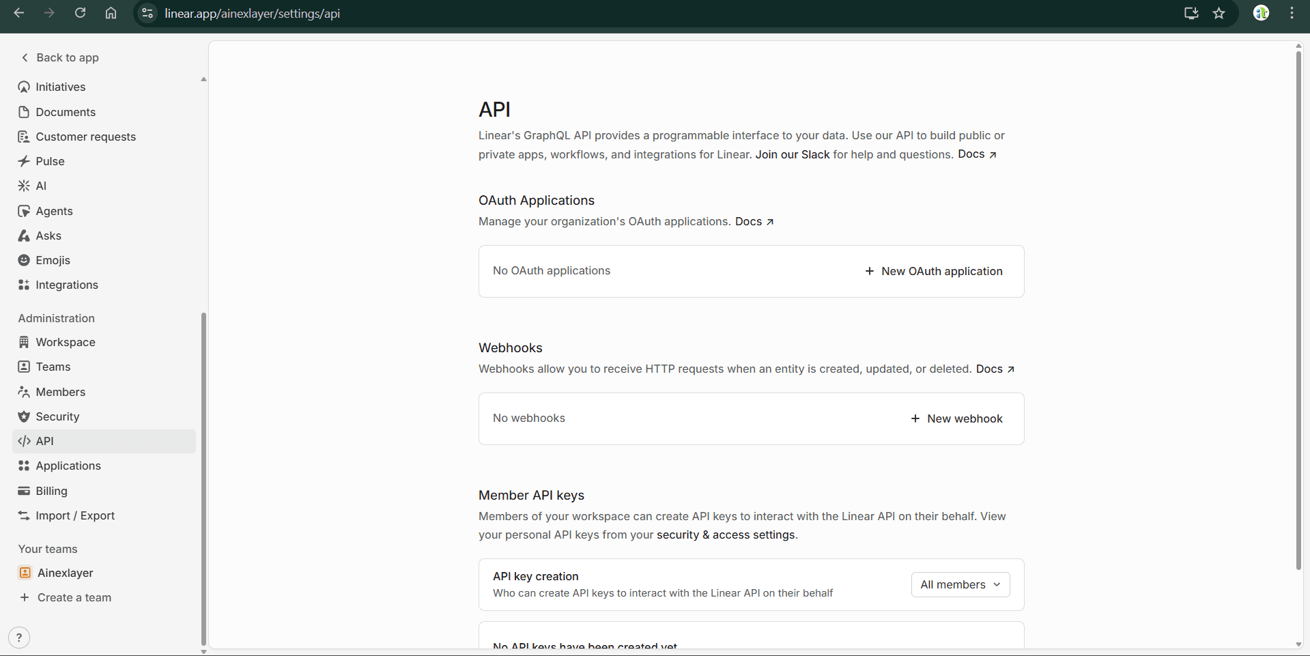Click the Security shield icon
The image size is (1310, 656).
24,416
